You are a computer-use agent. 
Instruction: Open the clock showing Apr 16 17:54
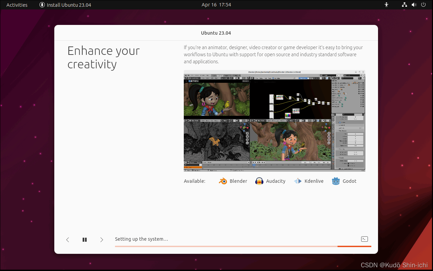point(216,5)
